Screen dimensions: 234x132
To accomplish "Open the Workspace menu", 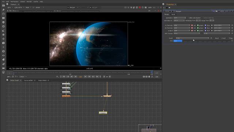I will pyautogui.click(x=15, y=1).
